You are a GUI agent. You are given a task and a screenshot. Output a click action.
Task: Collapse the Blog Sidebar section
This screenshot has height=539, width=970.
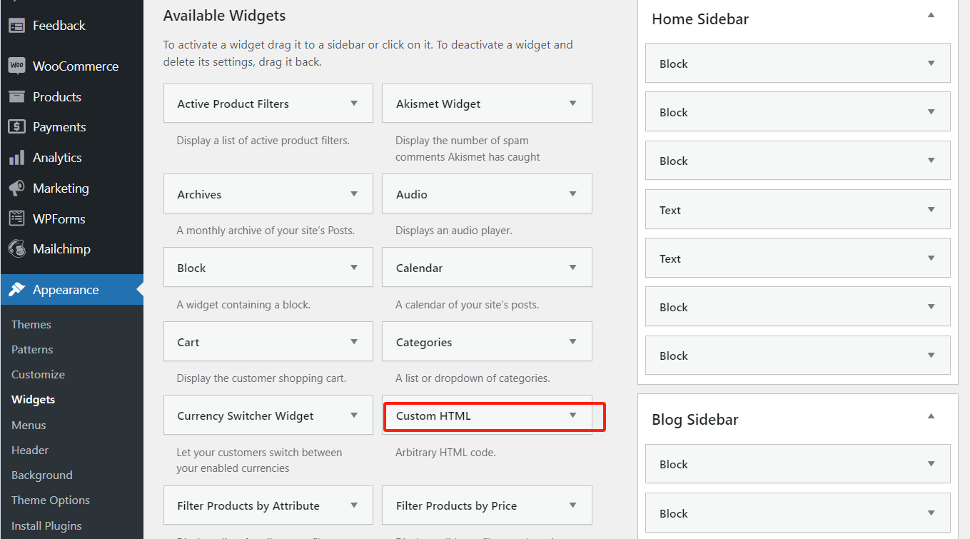(x=931, y=415)
